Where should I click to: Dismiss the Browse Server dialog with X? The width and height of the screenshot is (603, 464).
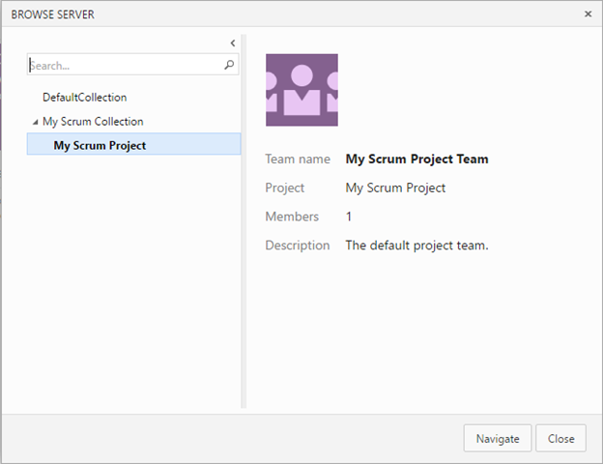[x=589, y=14]
